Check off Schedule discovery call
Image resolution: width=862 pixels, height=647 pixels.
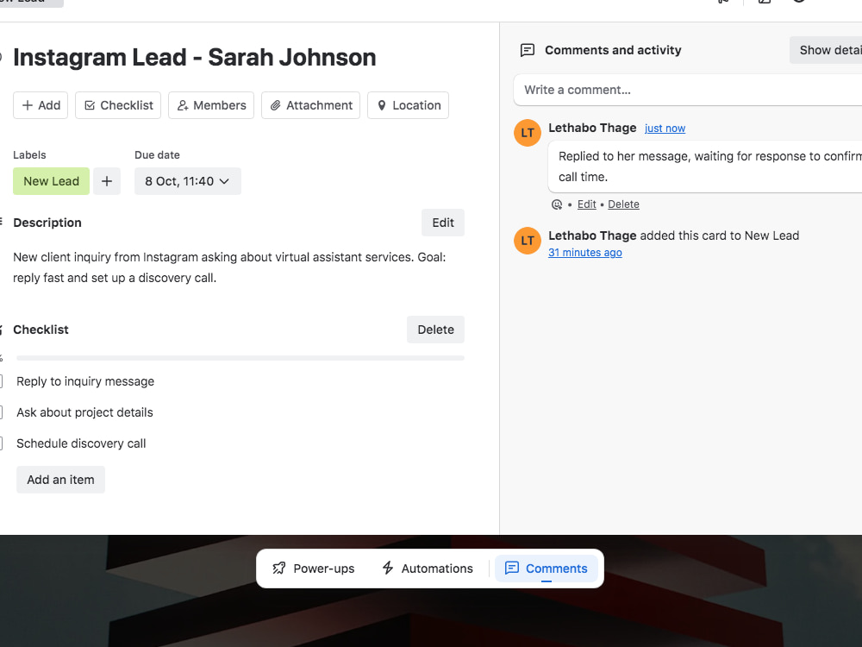click(x=1, y=443)
